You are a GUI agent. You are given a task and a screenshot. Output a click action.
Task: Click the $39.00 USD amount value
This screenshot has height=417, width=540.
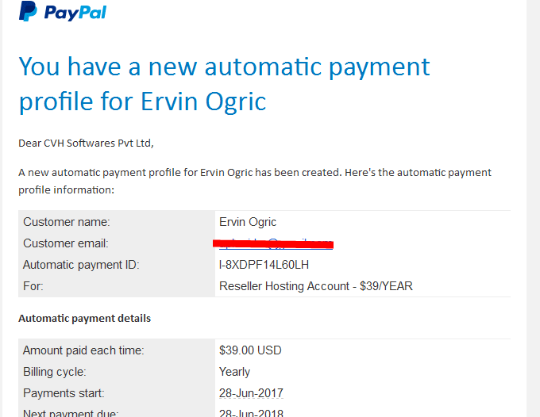(250, 350)
